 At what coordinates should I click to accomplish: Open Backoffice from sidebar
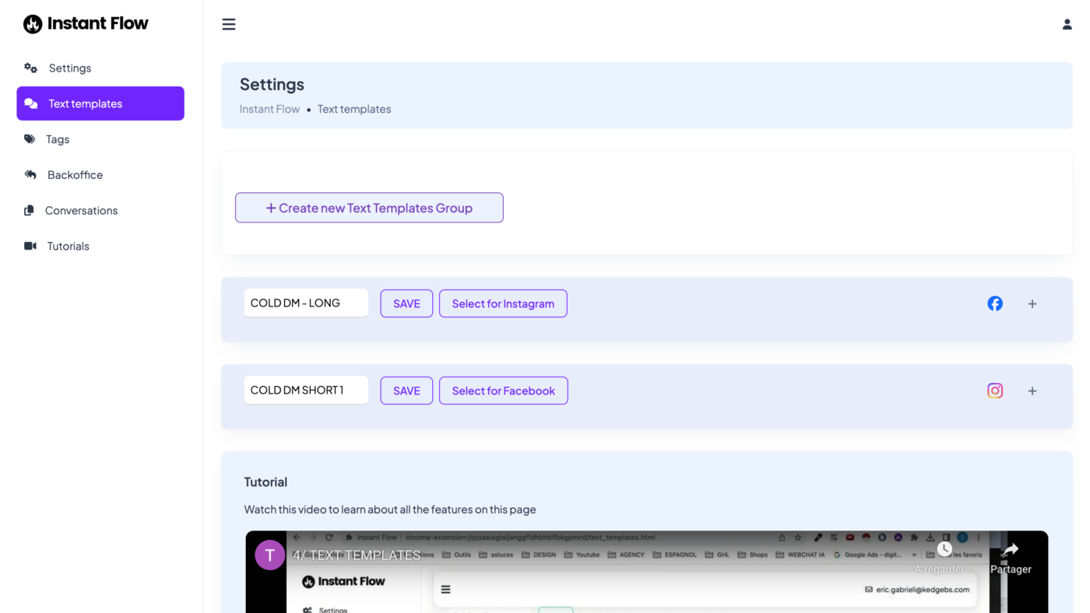[100, 175]
